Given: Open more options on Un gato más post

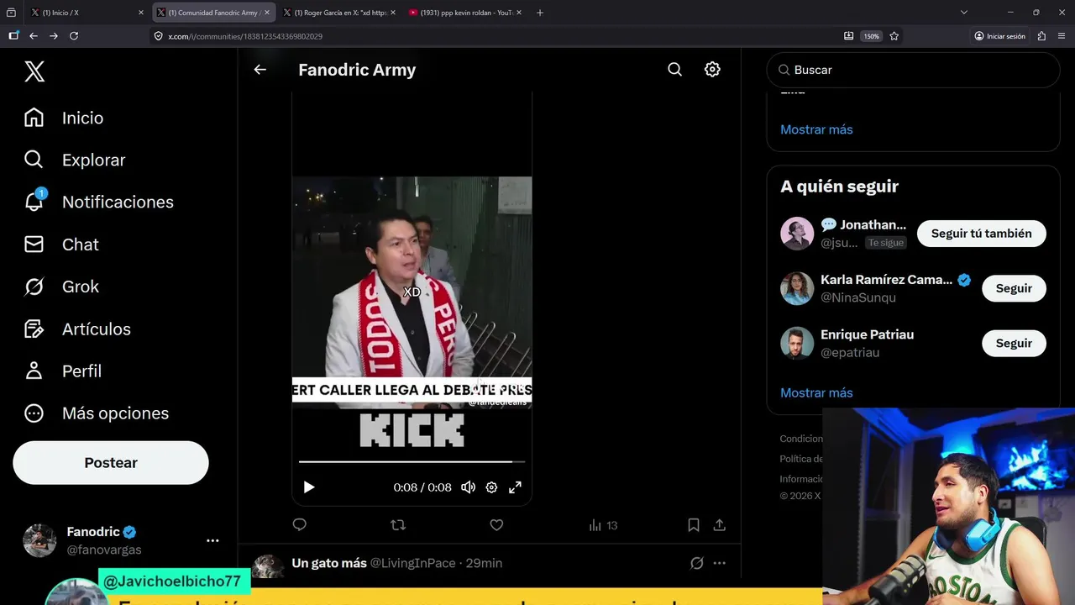Looking at the screenshot, I should [720, 563].
